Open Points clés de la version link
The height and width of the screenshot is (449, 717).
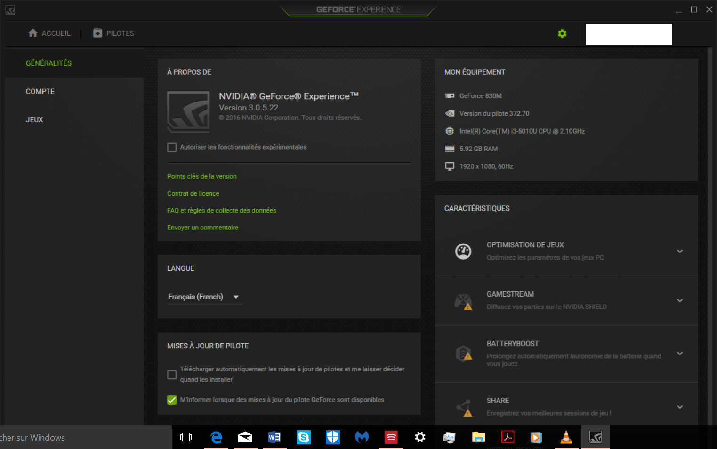[202, 176]
